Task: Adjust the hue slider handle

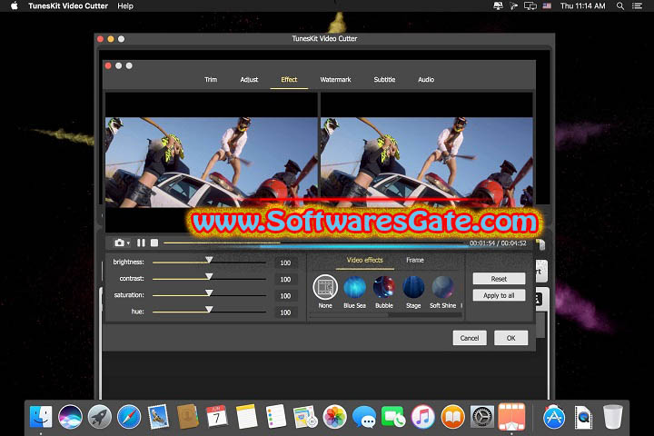Action: coord(210,309)
